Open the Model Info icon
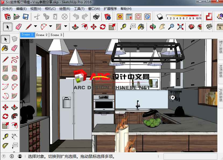The width and height of the screenshot is (223, 160). pos(108,17)
